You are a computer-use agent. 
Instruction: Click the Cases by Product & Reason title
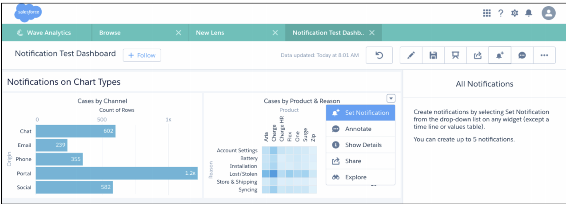coord(302,101)
